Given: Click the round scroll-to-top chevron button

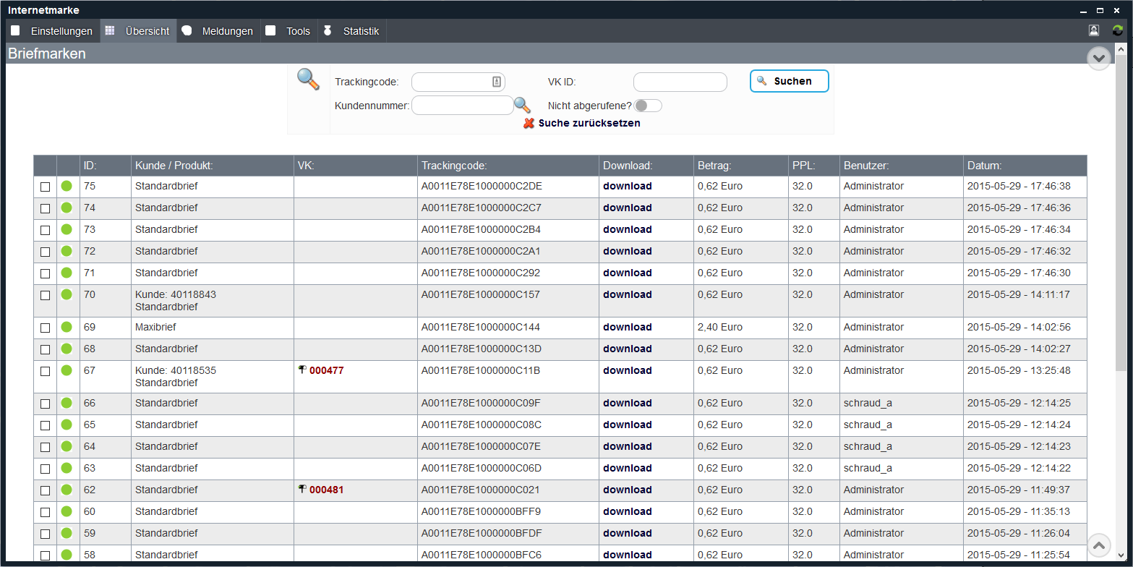Looking at the screenshot, I should click(1098, 545).
